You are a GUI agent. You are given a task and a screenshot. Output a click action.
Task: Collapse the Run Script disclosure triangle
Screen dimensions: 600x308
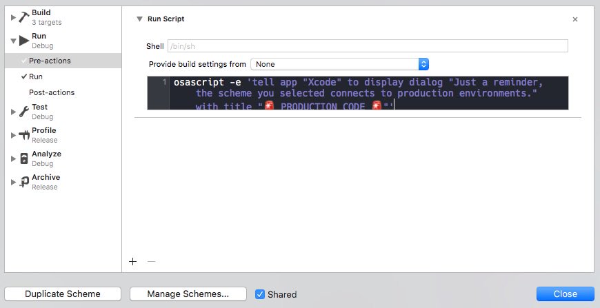click(x=140, y=19)
